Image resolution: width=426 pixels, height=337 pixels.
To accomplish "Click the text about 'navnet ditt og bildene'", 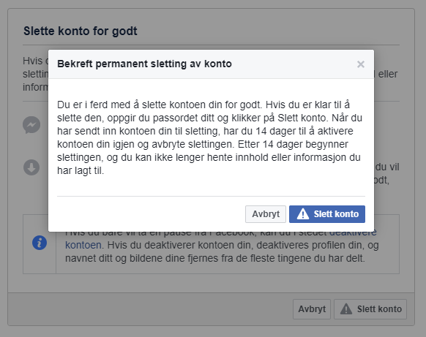I will 215,258.
